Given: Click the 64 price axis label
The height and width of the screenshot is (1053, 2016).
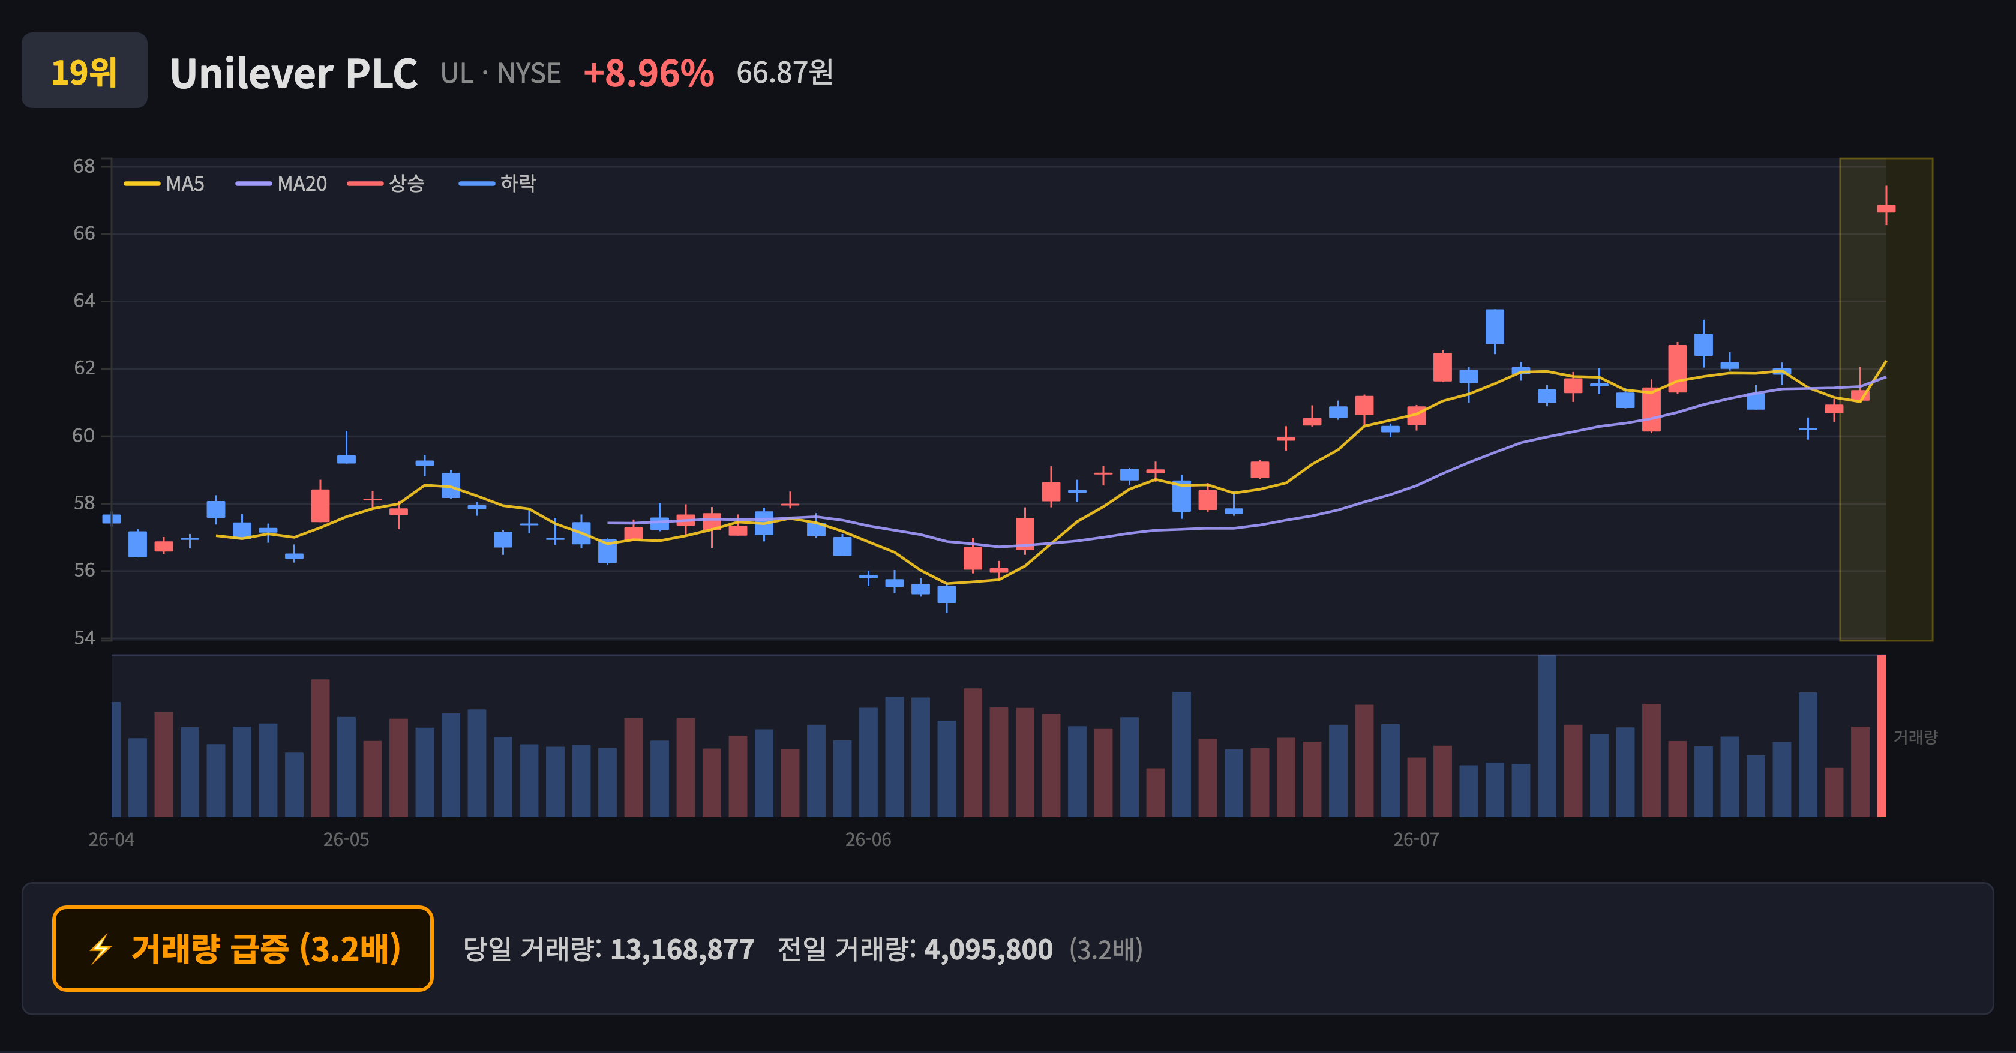Looking at the screenshot, I should point(84,301).
